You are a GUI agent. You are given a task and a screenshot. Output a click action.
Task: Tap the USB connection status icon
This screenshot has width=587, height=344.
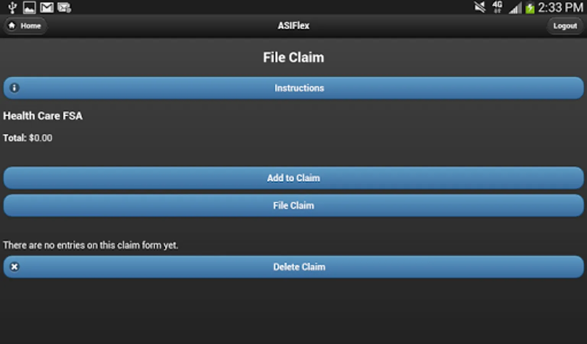[12, 7]
